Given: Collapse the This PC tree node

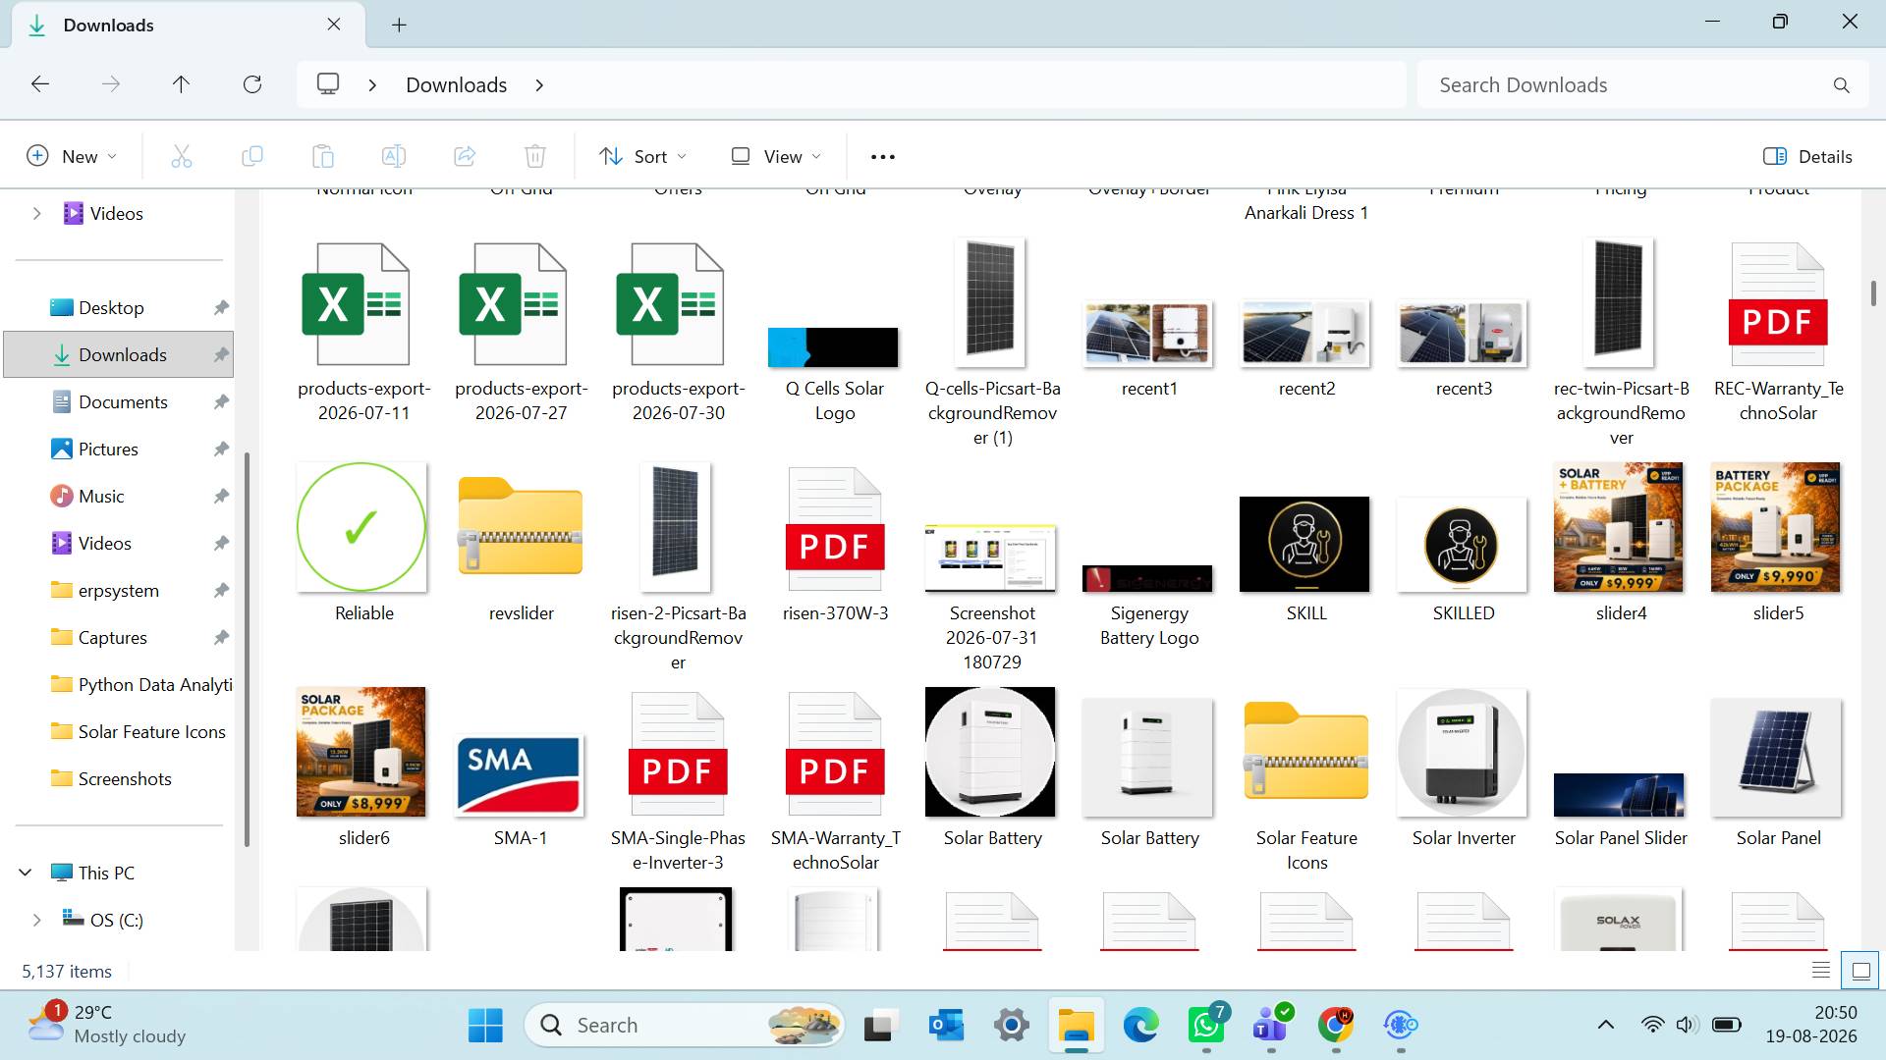Looking at the screenshot, I should point(26,873).
